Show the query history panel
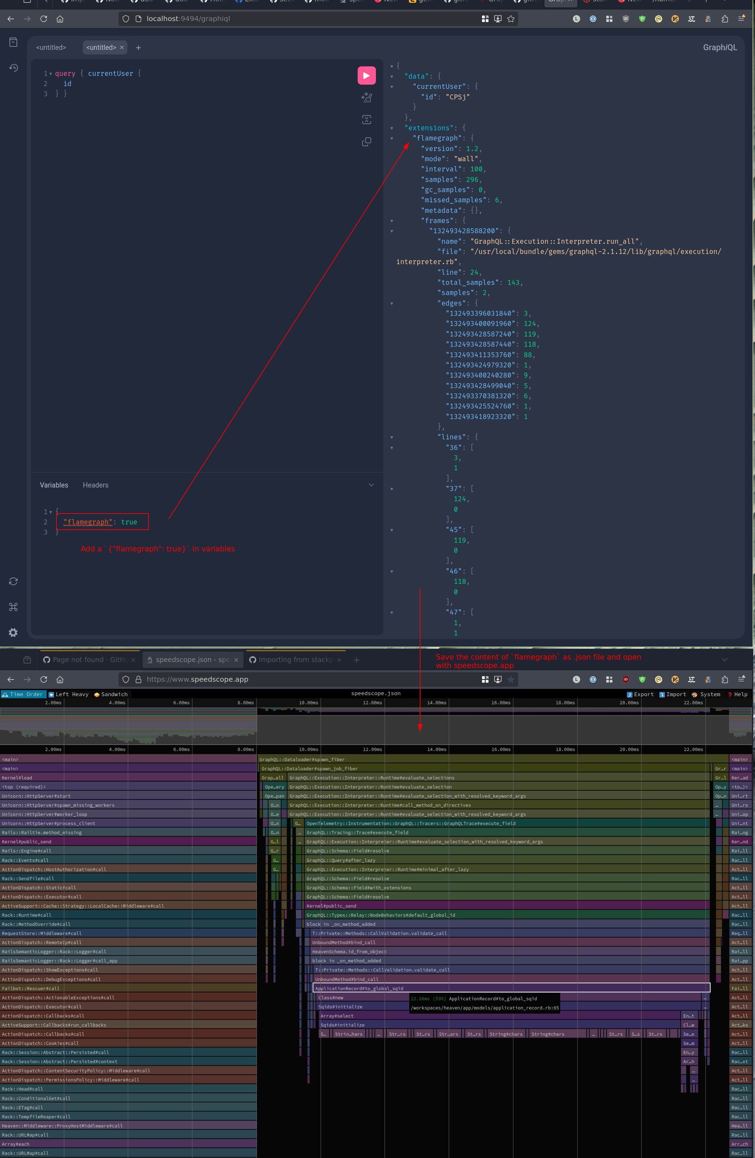 (13, 68)
